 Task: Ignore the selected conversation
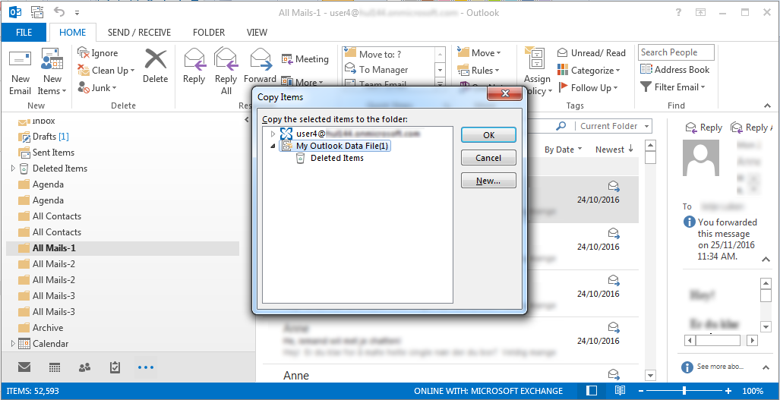point(98,53)
